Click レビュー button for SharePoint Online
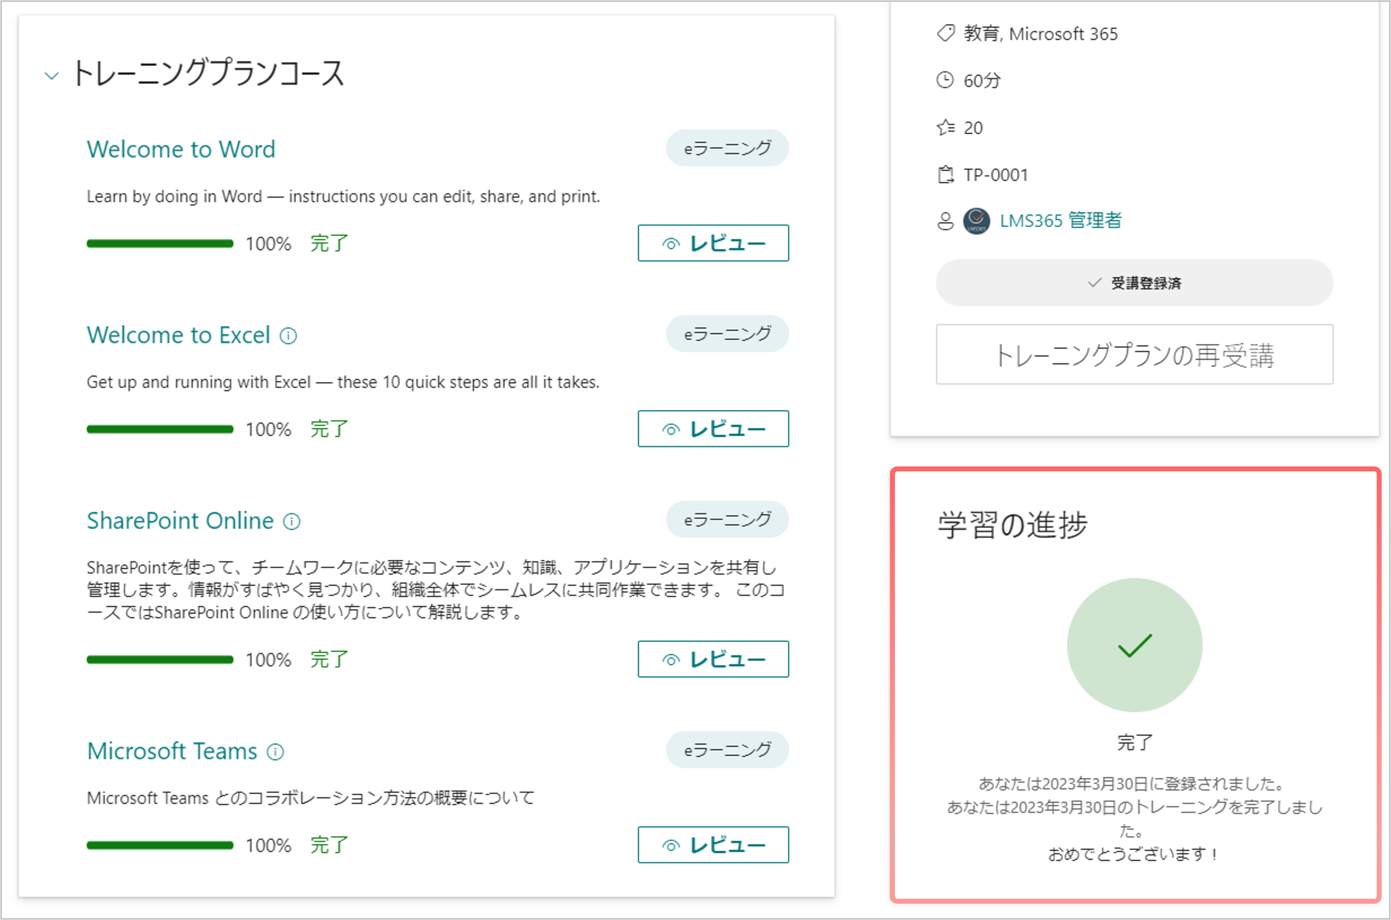 point(713,659)
